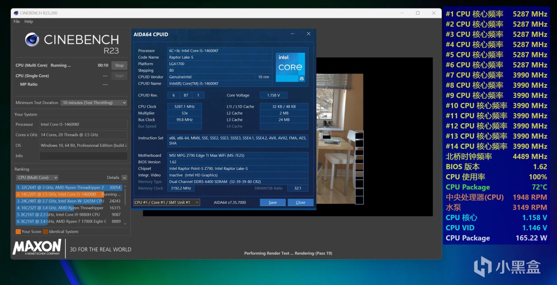Stop the CPU Multi Core test

pyautogui.click(x=119, y=65)
